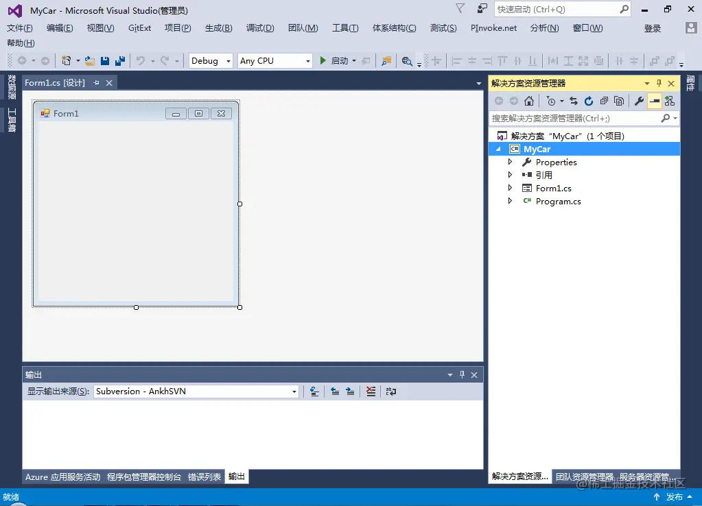Click the Pending Changes Filter clock icon
Viewport: 702px width, 506px height.
point(550,101)
